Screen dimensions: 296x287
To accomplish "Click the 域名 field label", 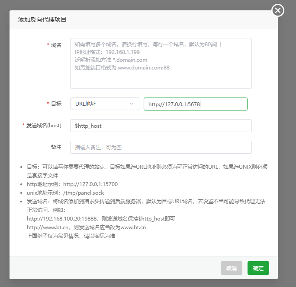I will pyautogui.click(x=56, y=45).
